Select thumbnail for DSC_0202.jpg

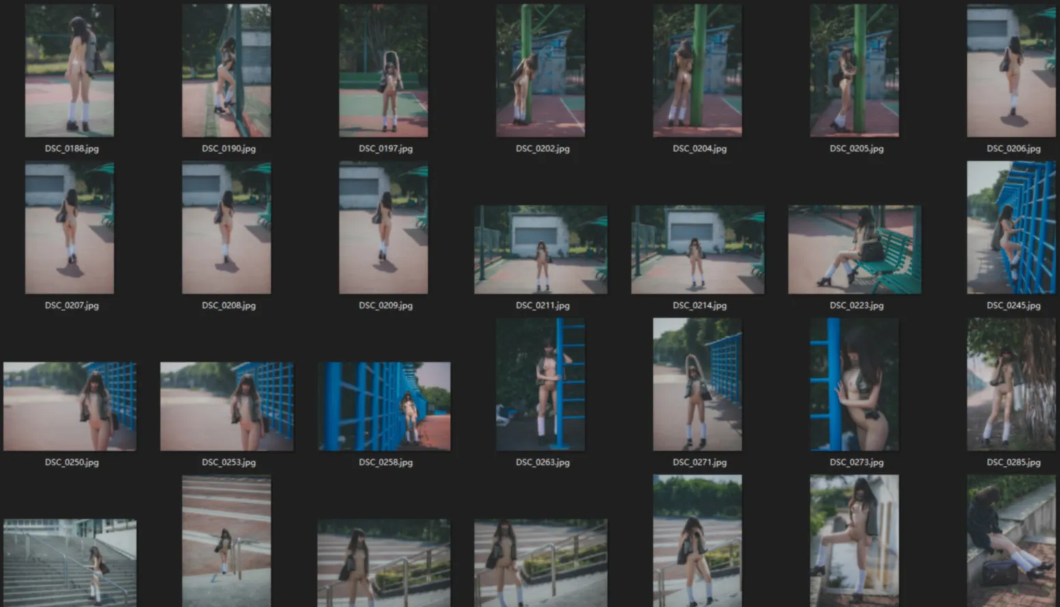pos(541,71)
